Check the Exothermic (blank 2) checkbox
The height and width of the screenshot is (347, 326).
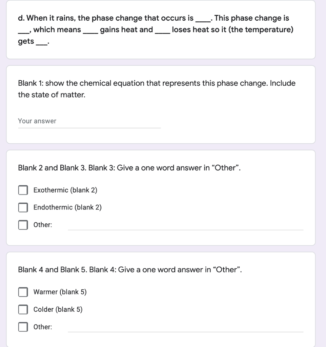click(23, 190)
